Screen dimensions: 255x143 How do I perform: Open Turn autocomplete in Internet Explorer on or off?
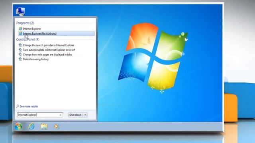click(49, 50)
